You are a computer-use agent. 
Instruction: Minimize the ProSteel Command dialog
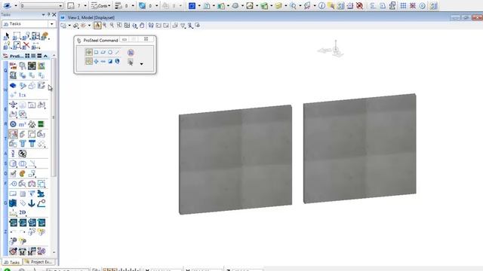[125, 39]
